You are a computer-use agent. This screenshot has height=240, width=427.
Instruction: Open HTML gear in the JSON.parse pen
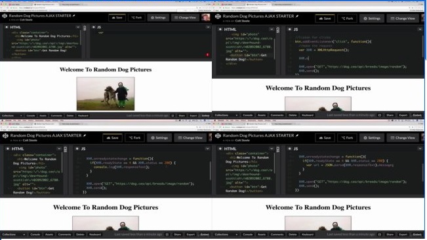tap(220, 149)
